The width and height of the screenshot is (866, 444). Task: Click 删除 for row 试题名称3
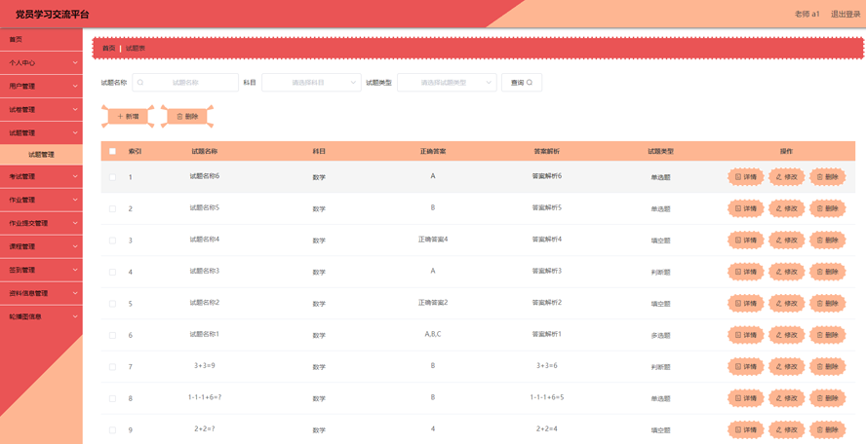click(827, 272)
